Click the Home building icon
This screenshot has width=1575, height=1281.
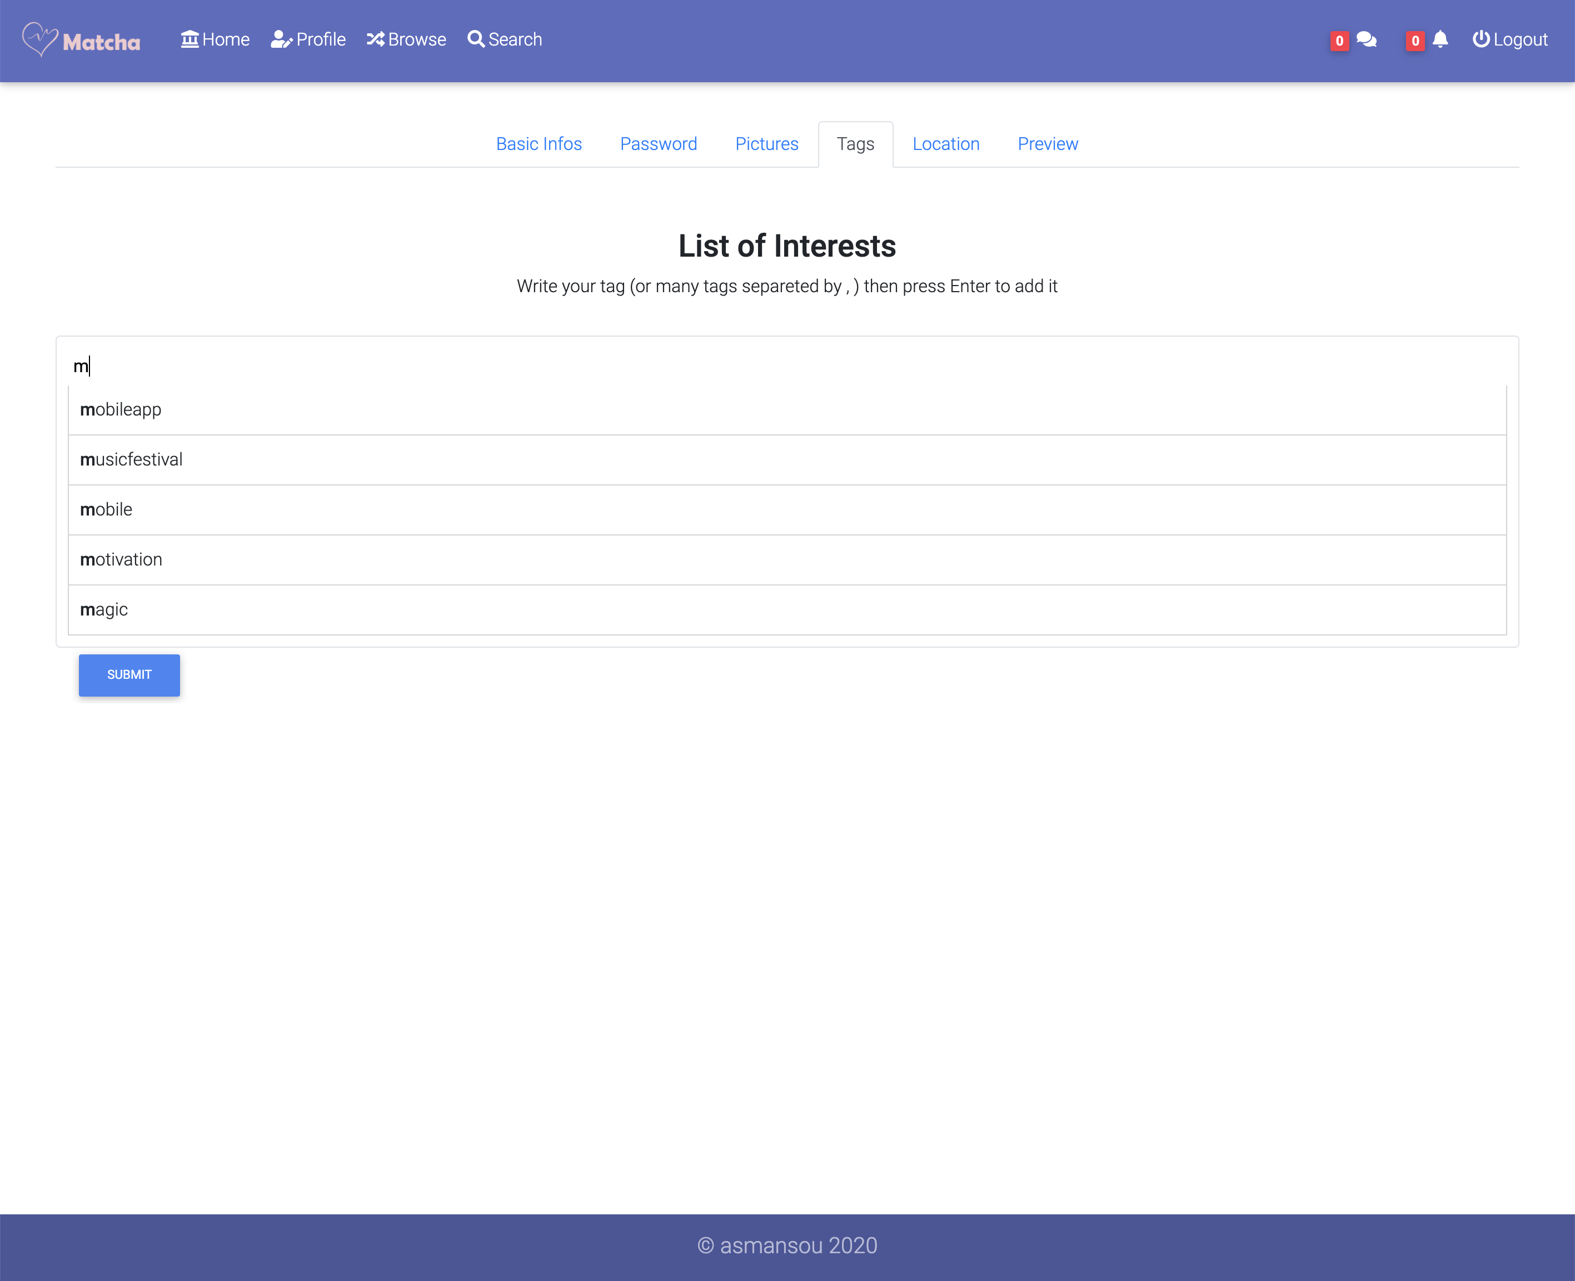pyautogui.click(x=190, y=39)
